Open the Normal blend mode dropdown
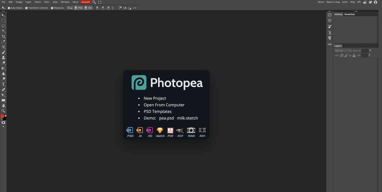382x192 pixels. click(343, 51)
